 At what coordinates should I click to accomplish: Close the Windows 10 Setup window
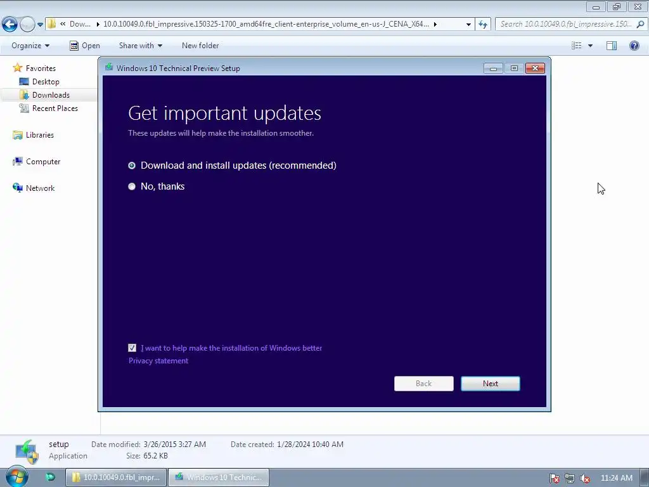point(535,68)
